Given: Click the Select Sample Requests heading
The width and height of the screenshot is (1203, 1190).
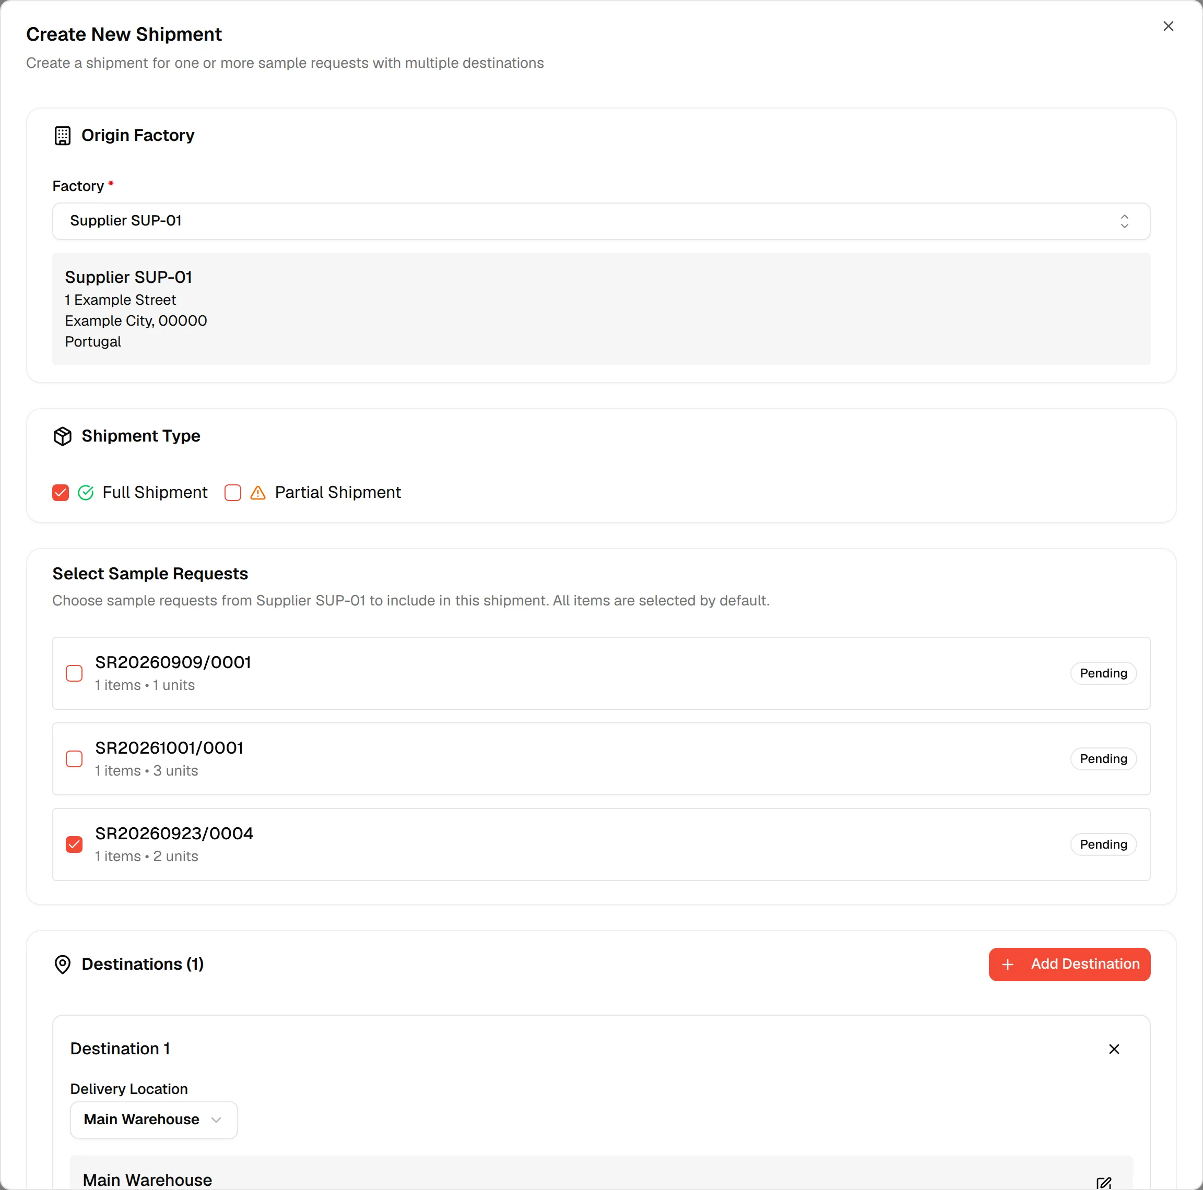Looking at the screenshot, I should click(x=150, y=574).
